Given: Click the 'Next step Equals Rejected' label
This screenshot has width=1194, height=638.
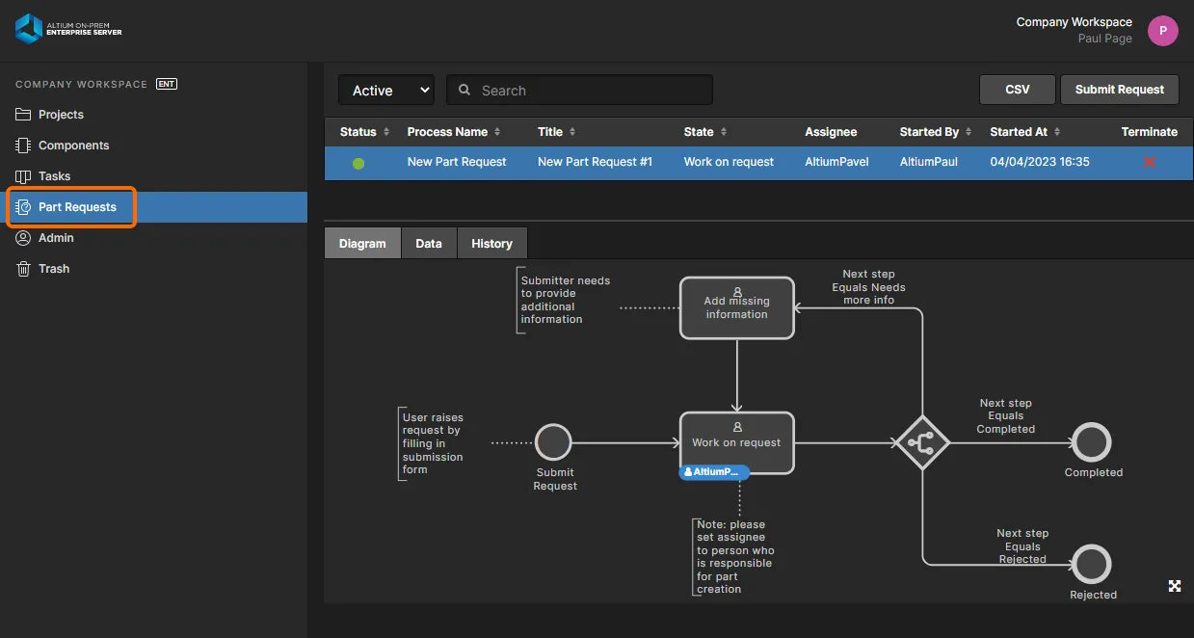Looking at the screenshot, I should tap(1022, 546).
